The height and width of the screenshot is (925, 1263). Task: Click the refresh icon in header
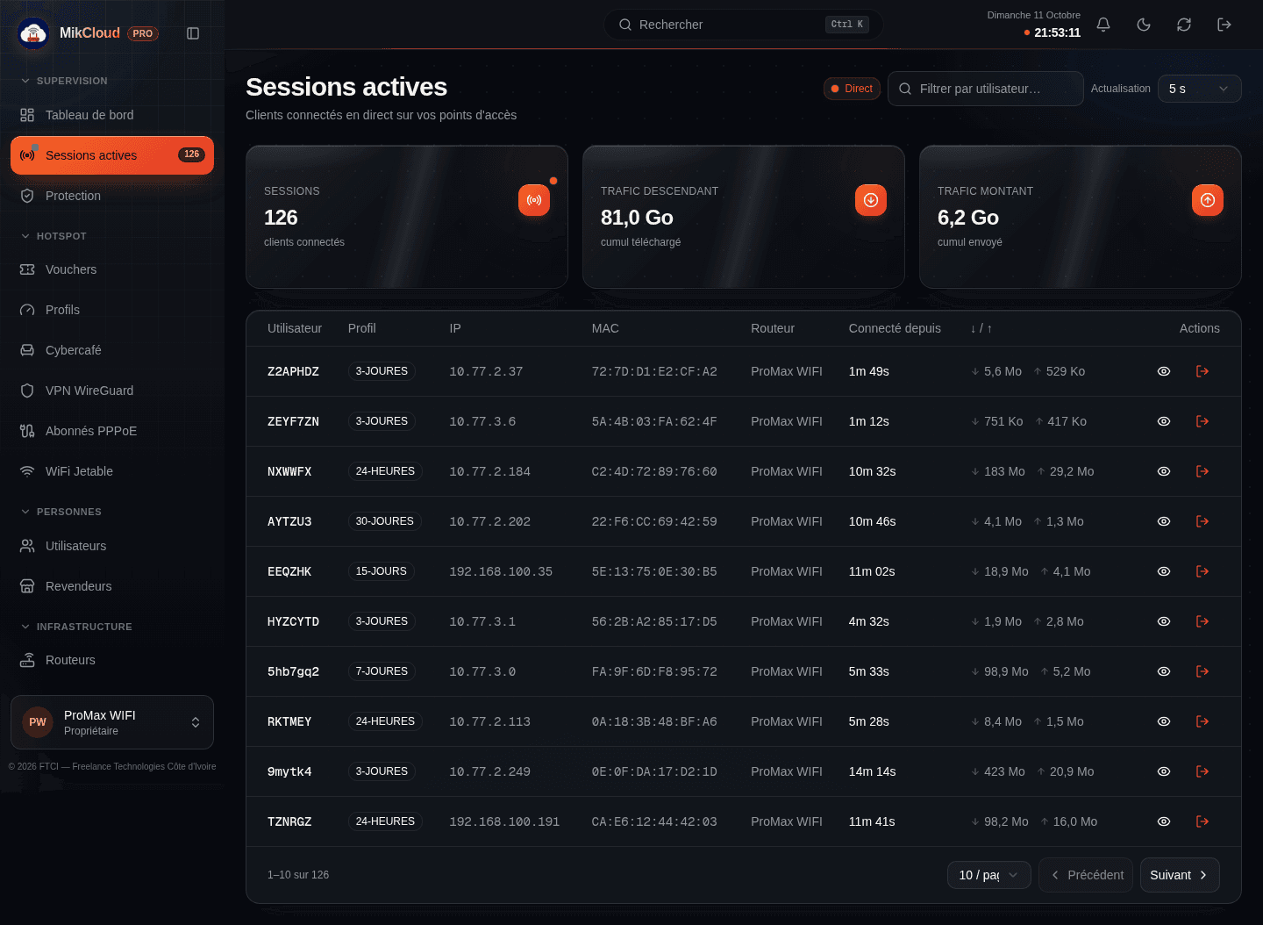coord(1184,25)
